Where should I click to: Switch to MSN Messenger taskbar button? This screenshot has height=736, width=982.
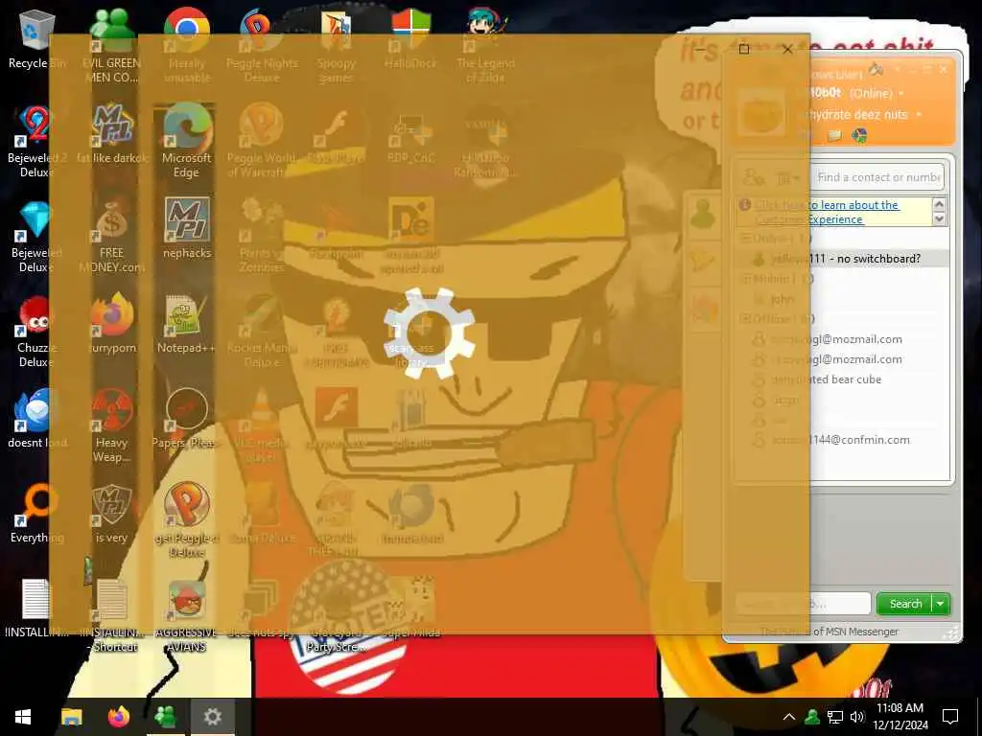165,717
